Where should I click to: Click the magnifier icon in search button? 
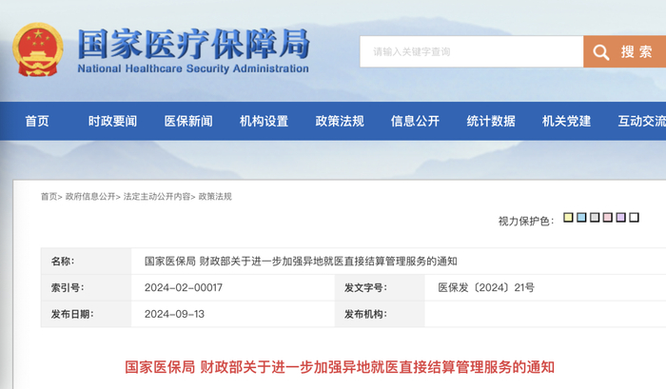[x=600, y=52]
